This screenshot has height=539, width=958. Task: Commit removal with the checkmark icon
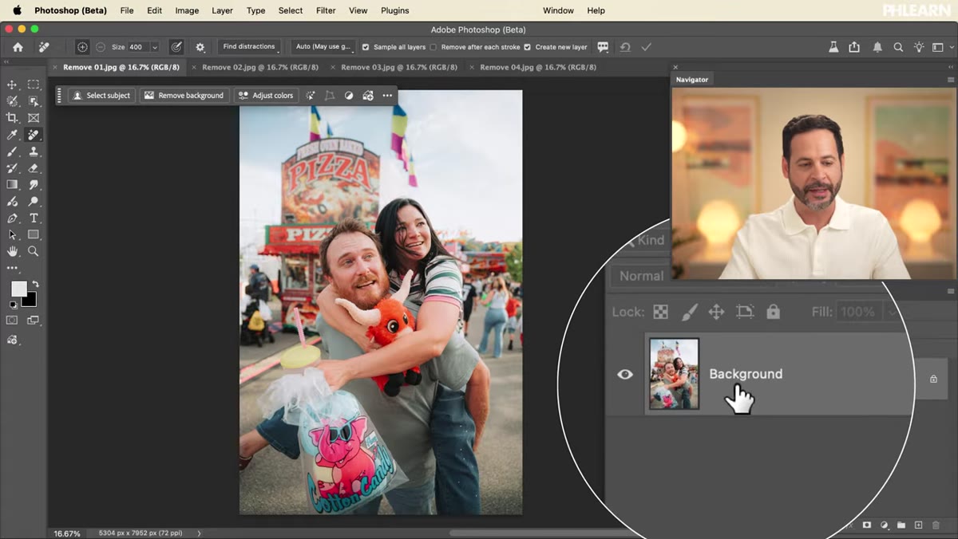tap(646, 47)
